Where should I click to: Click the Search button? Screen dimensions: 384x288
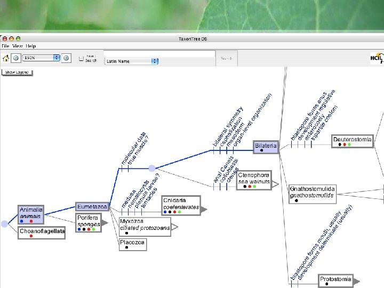[x=226, y=58]
